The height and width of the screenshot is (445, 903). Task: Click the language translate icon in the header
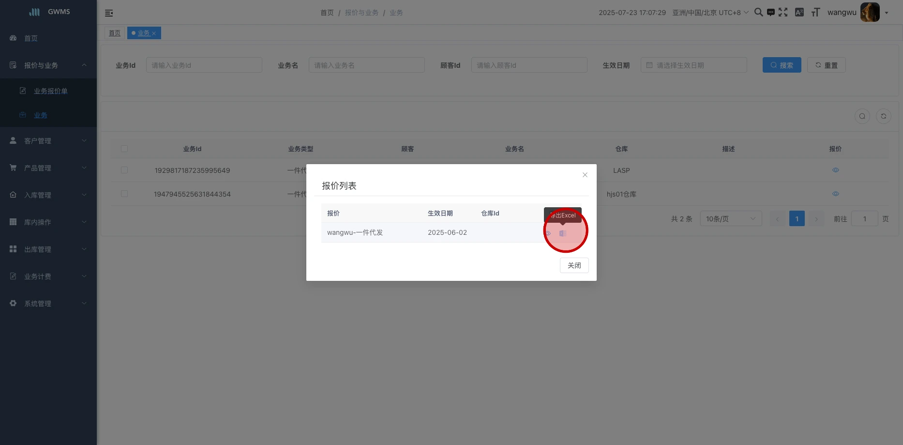click(x=799, y=13)
